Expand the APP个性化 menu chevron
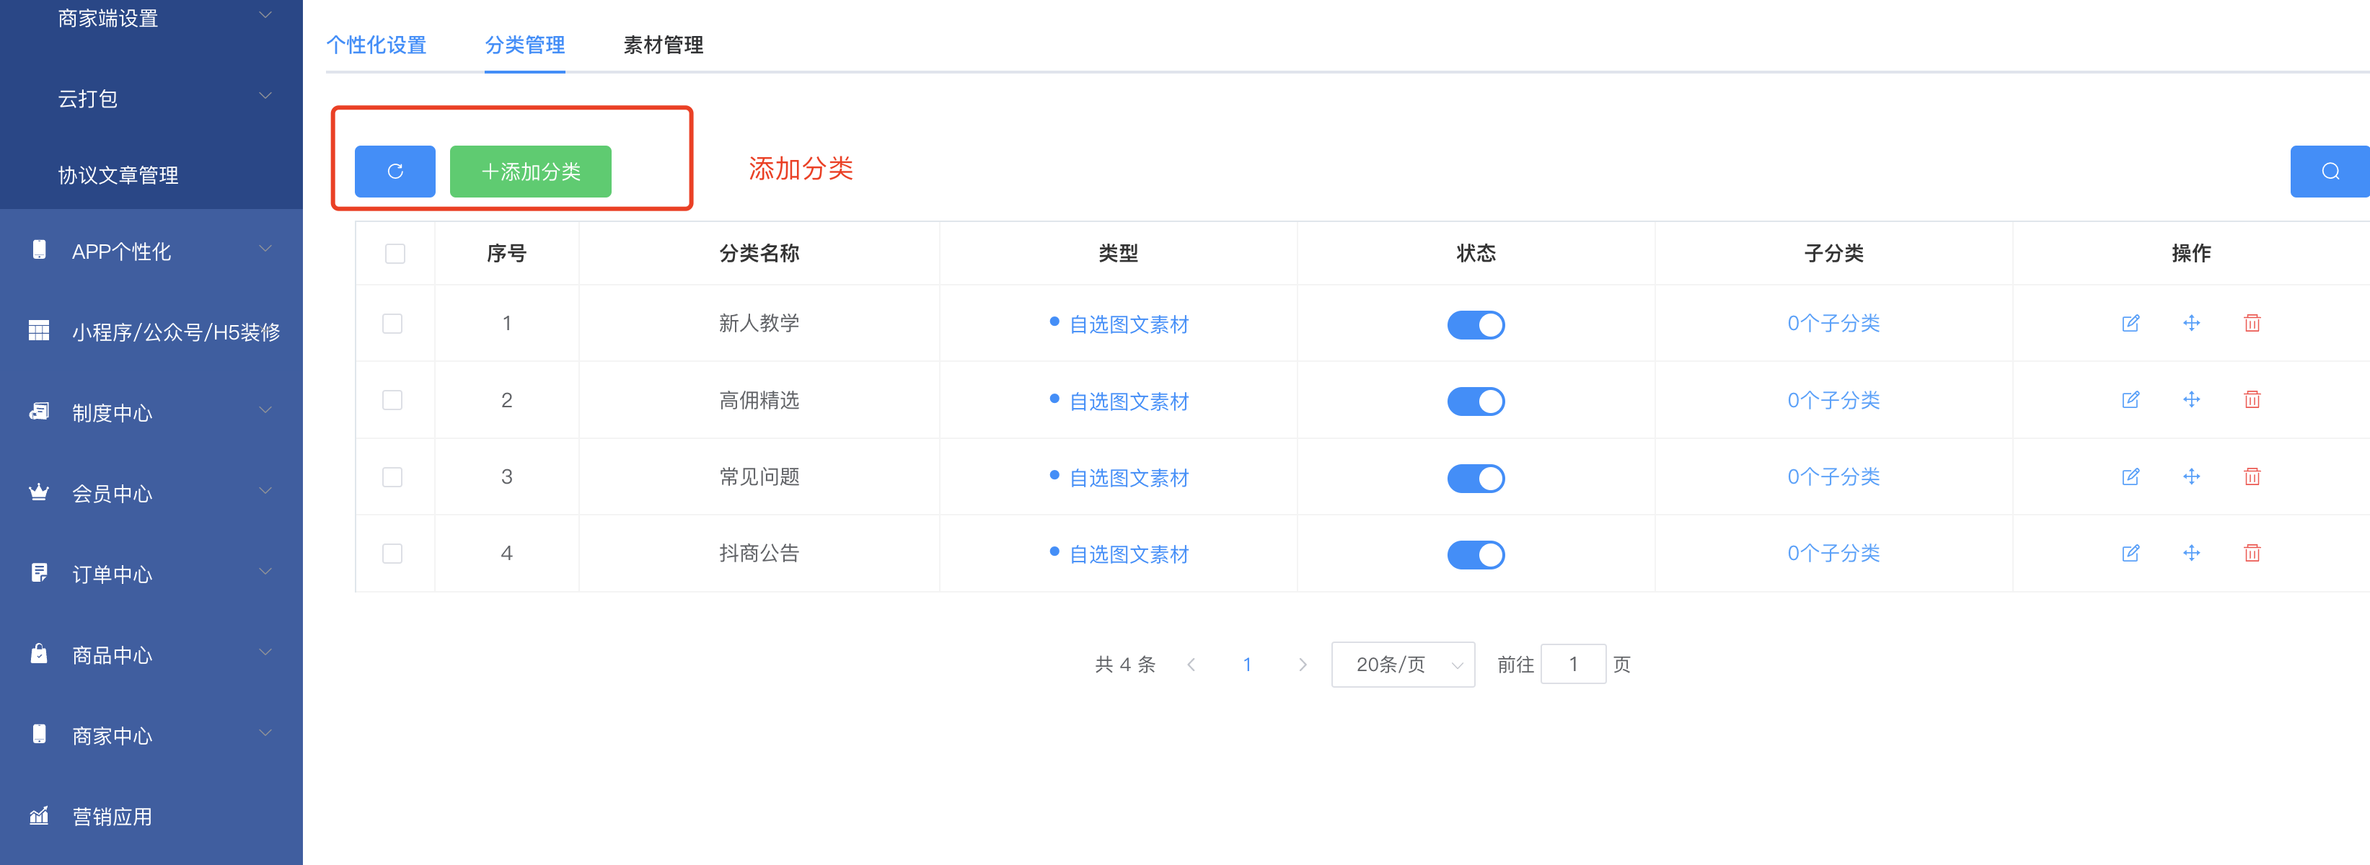This screenshot has height=865, width=2370. pos(265,249)
